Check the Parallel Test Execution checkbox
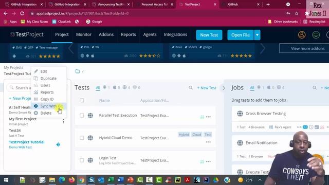This screenshot has height=185, width=329. tap(82, 116)
